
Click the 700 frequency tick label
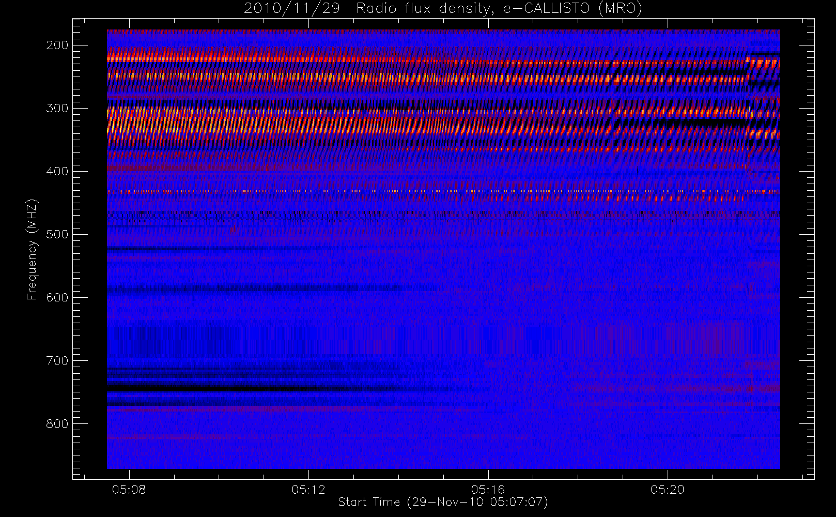pos(57,360)
